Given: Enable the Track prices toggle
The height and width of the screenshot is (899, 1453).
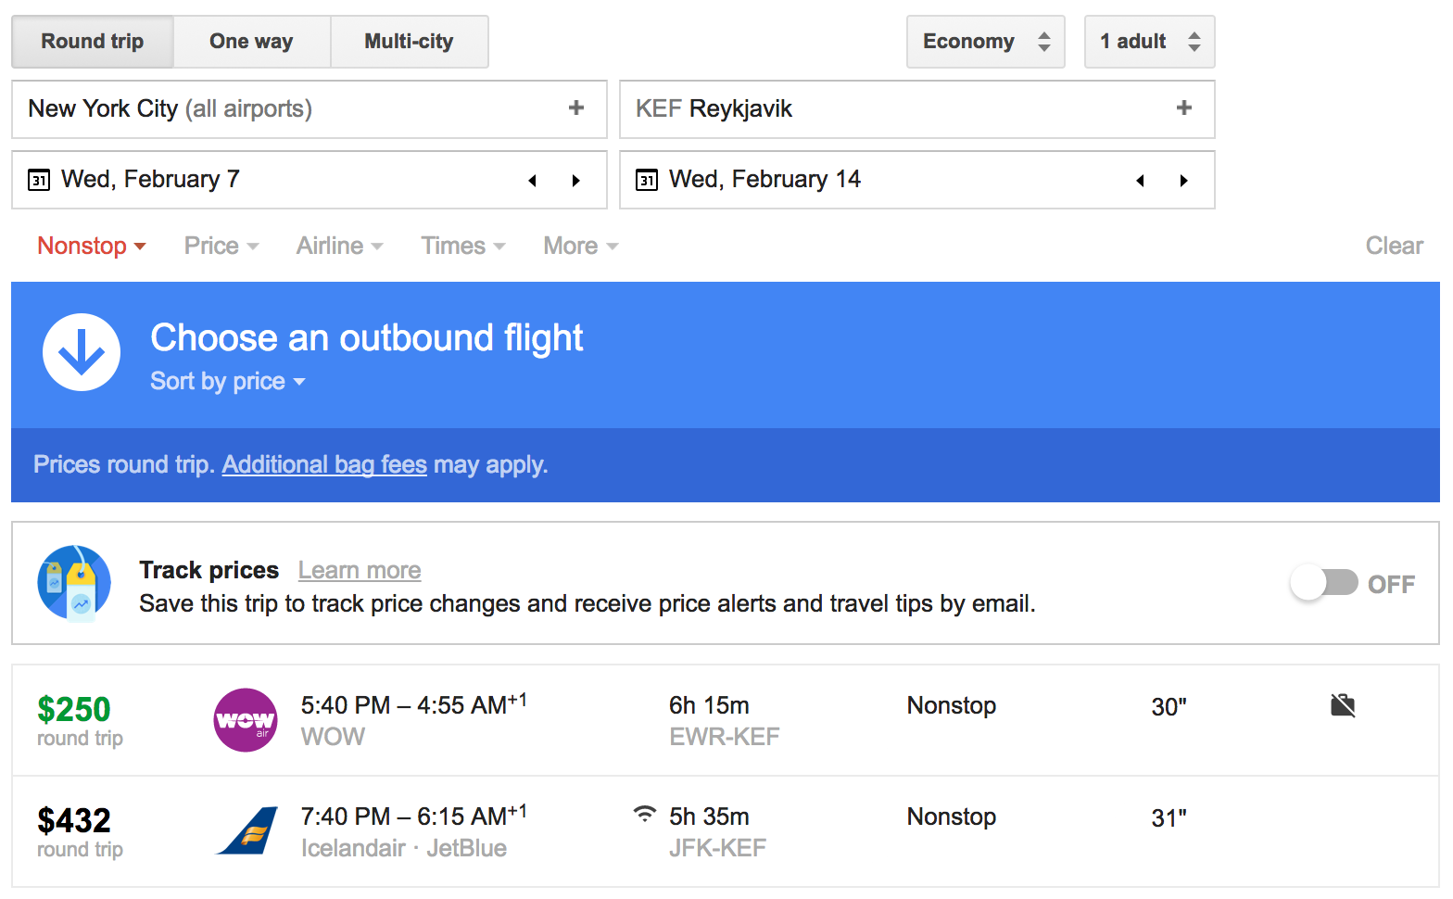Looking at the screenshot, I should coord(1324,583).
